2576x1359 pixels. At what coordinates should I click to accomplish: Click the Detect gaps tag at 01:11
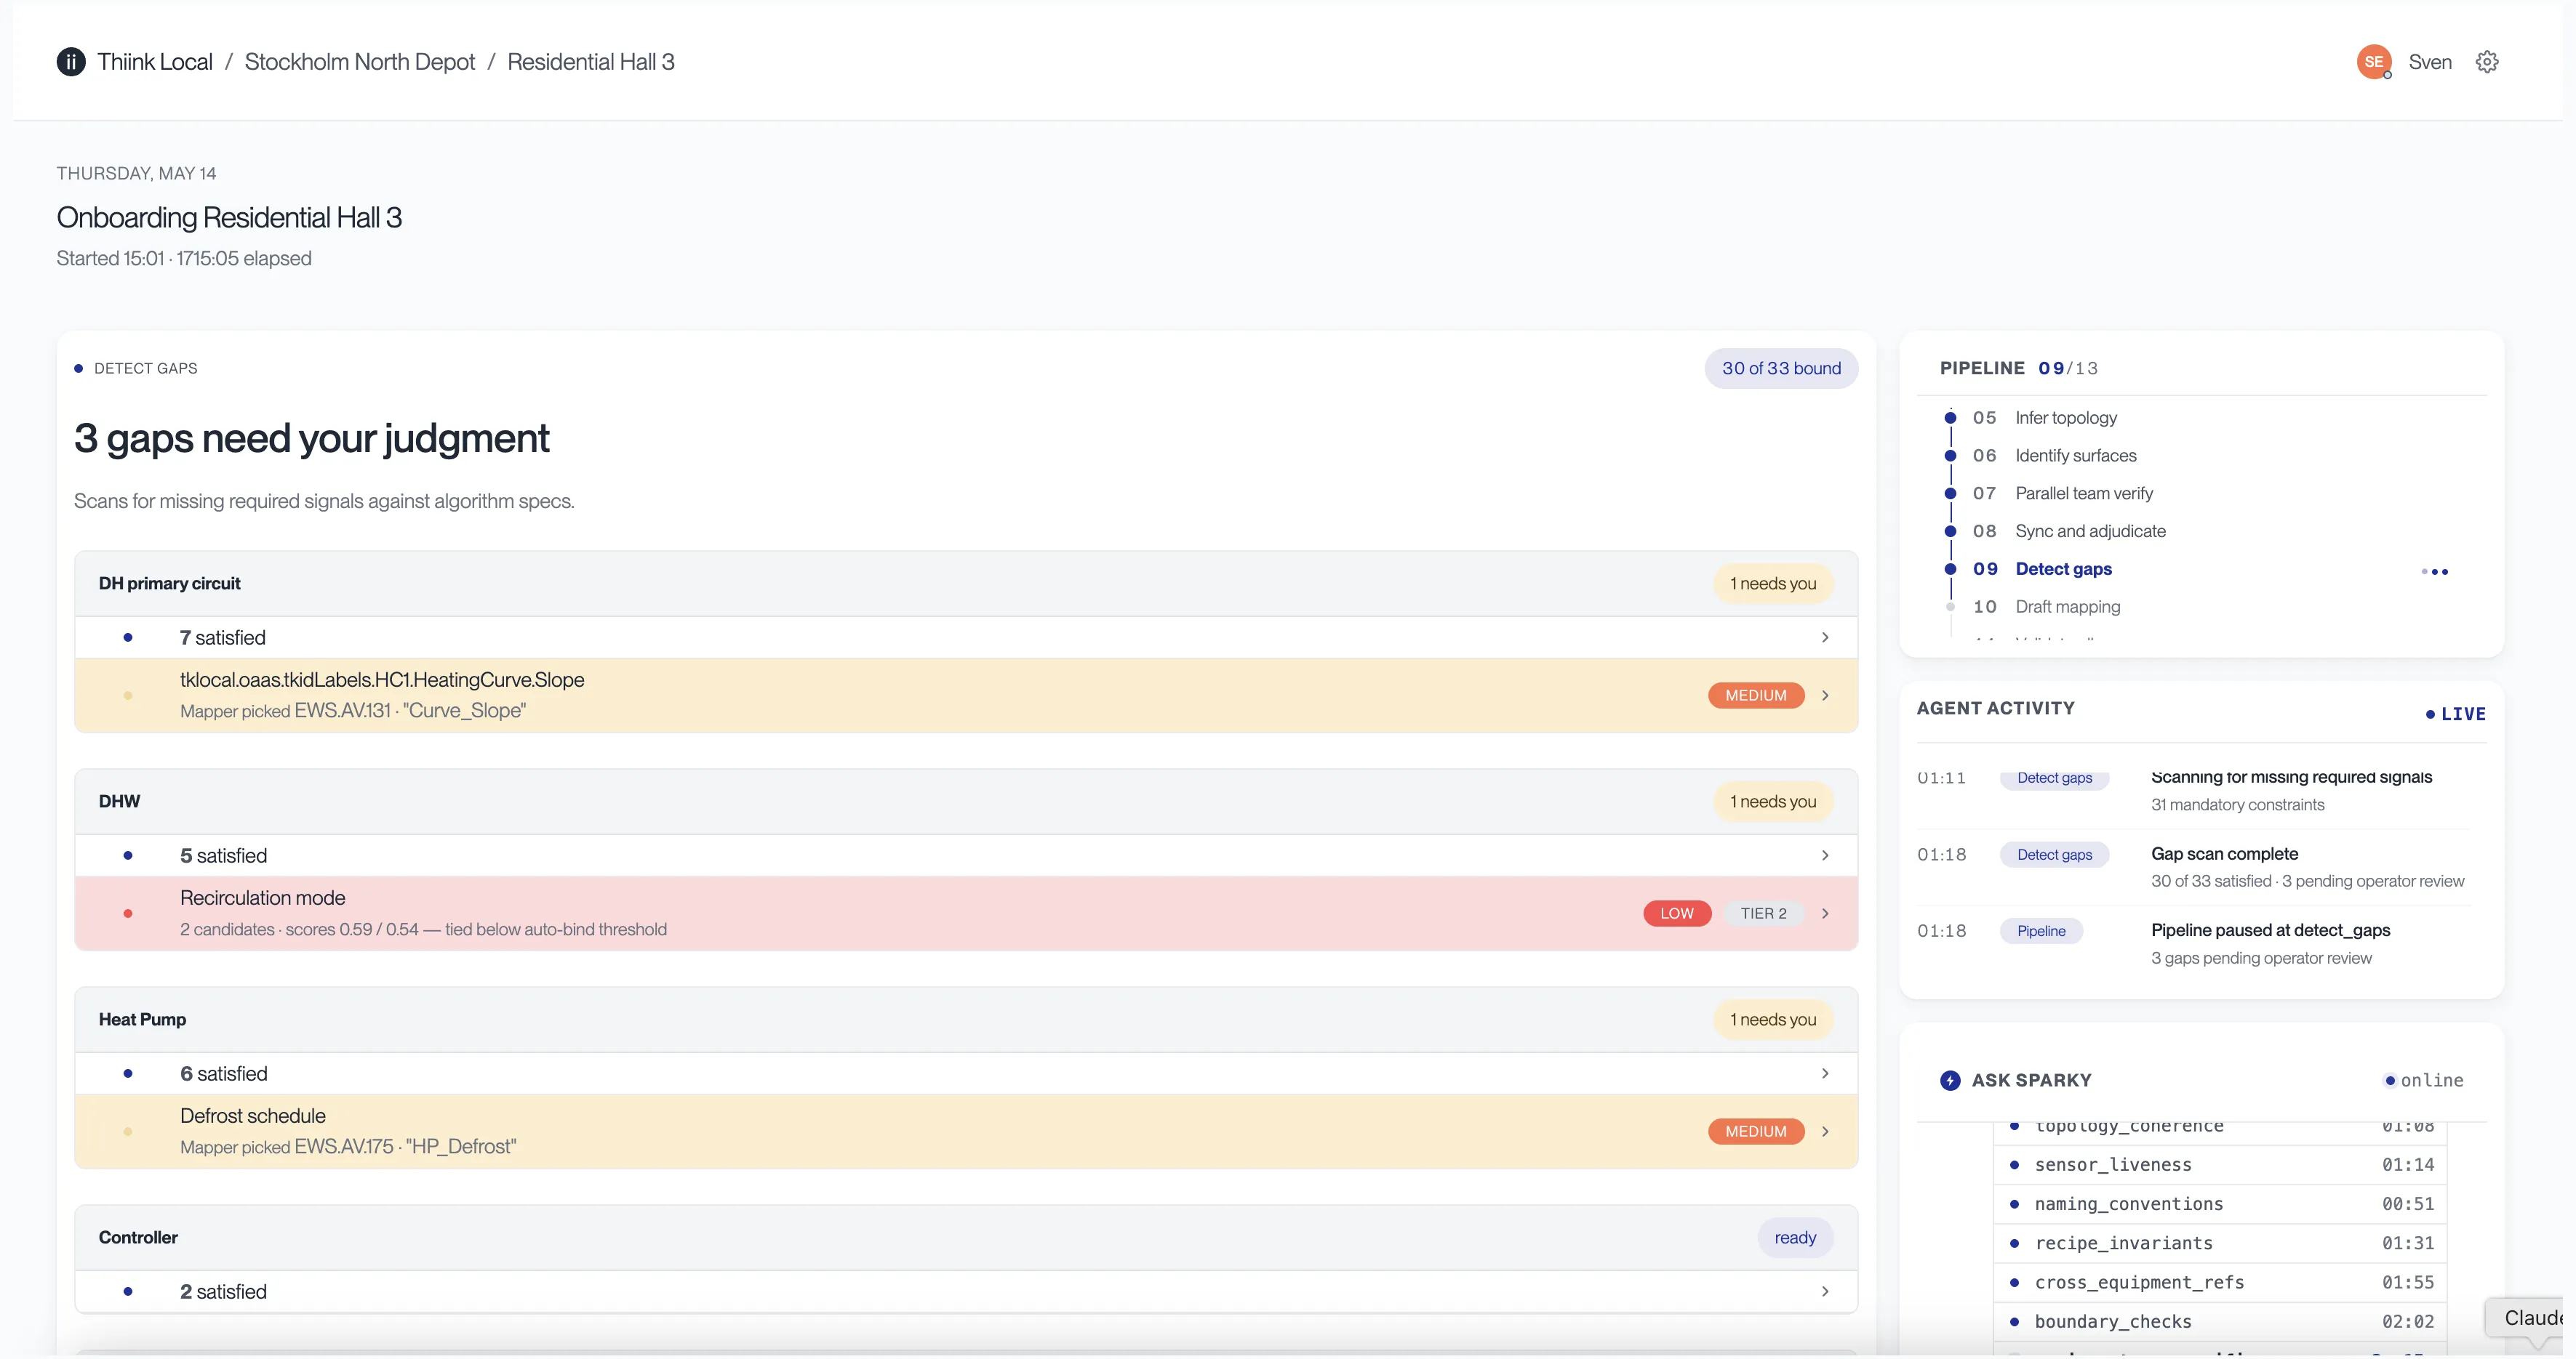[2054, 778]
